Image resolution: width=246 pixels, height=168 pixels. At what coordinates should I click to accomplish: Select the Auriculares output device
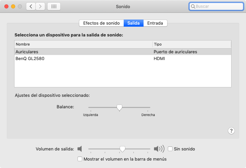(123, 52)
